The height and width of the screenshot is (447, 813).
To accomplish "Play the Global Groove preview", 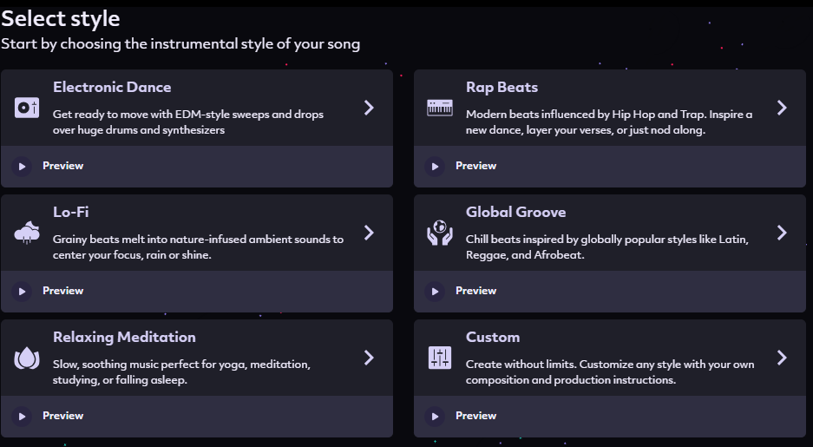I will [x=436, y=291].
